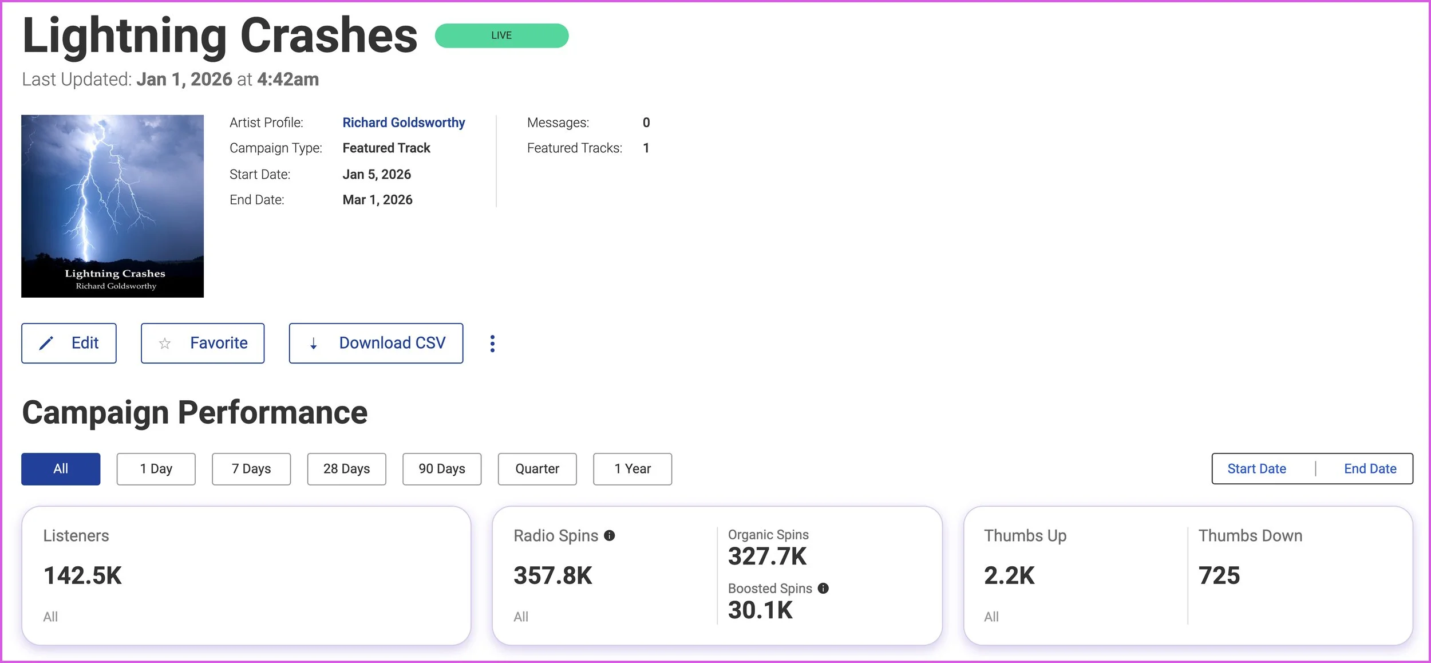
Task: Click the Favorite button
Action: click(218, 343)
